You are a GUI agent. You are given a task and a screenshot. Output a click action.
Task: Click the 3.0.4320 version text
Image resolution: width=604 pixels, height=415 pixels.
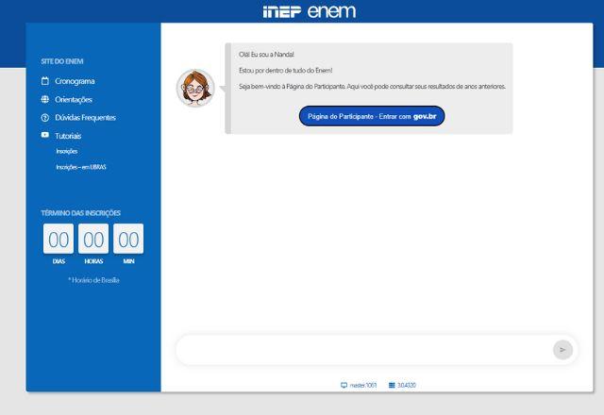tap(407, 385)
